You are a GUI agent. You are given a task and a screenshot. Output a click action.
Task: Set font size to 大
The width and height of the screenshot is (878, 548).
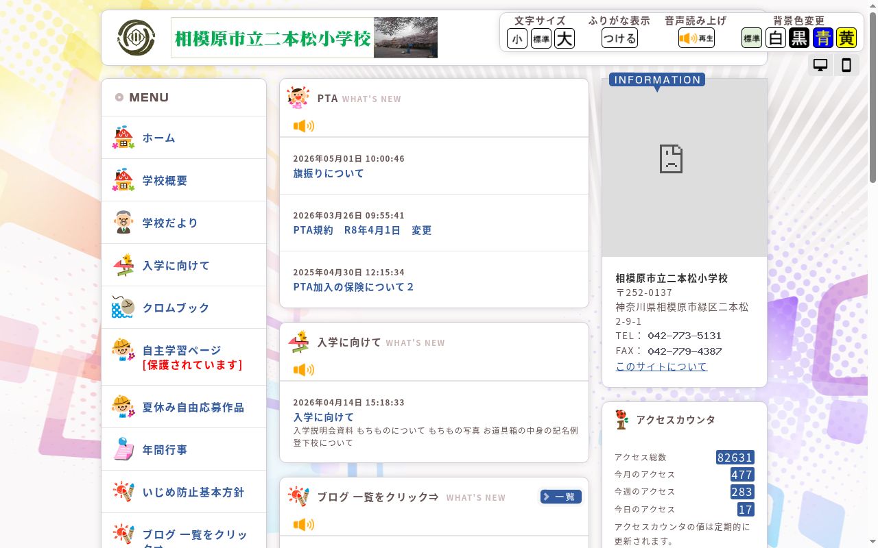(565, 38)
